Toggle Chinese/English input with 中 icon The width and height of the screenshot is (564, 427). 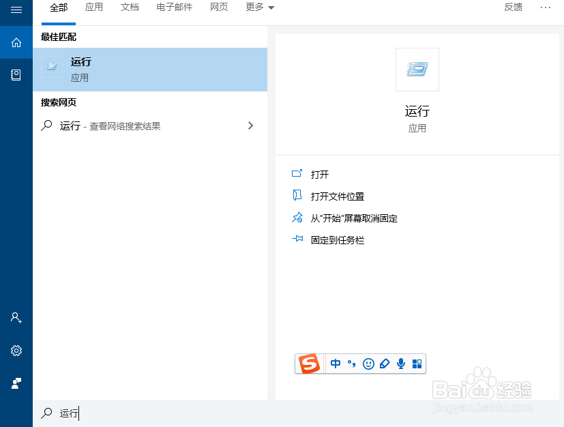pyautogui.click(x=335, y=364)
